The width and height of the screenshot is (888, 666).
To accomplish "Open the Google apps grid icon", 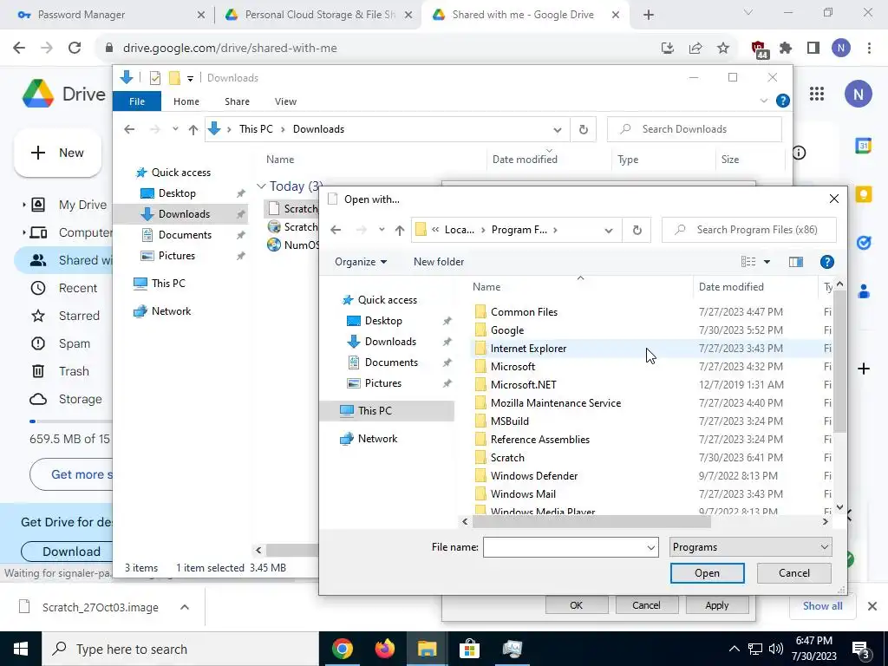I will 817,94.
